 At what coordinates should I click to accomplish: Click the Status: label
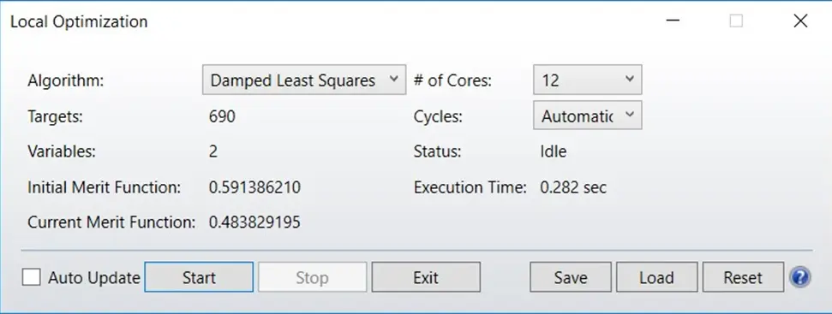click(x=438, y=152)
